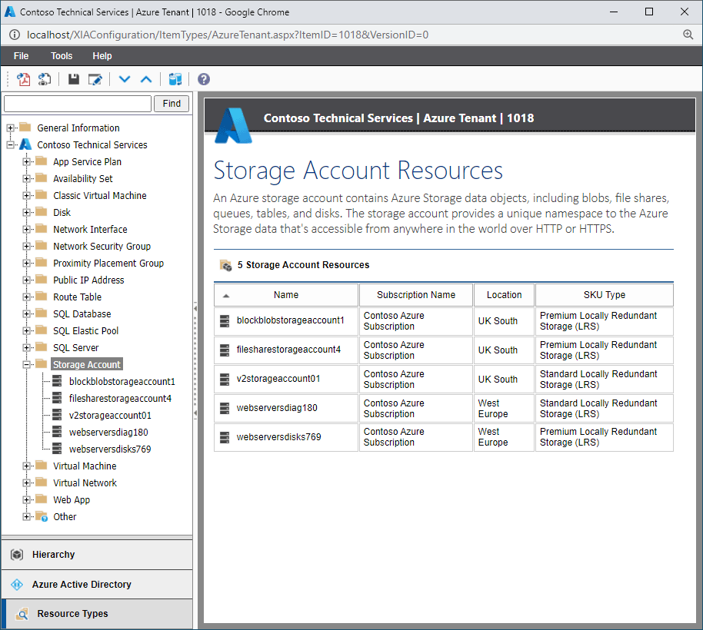703x630 pixels.
Task: Select filesharestorageaccount4 in the tree
Action: (120, 398)
